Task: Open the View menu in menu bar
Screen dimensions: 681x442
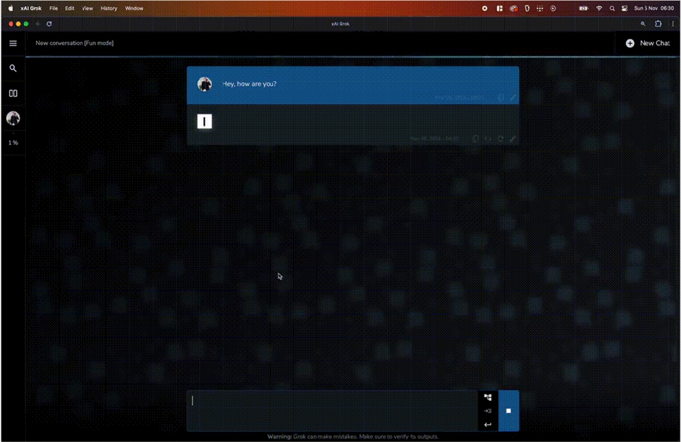Action: [x=87, y=8]
